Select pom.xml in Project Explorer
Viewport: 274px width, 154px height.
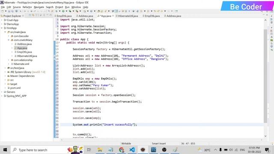(x=15, y=88)
